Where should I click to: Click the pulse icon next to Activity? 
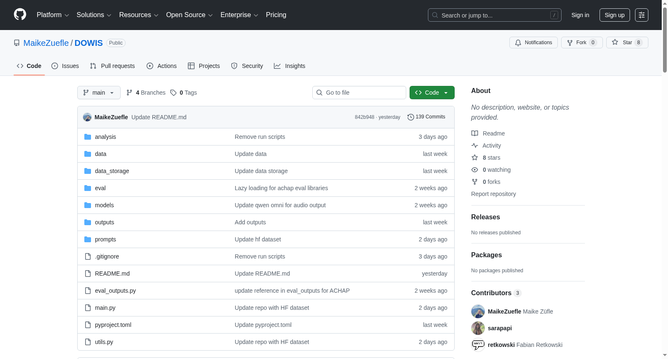point(475,146)
